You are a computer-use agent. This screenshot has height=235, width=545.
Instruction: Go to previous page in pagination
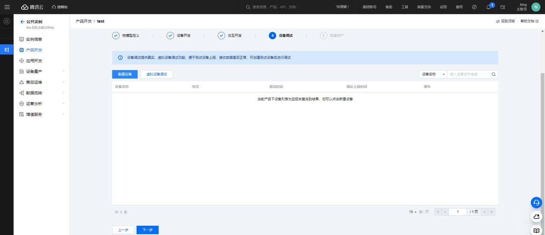(x=445, y=212)
